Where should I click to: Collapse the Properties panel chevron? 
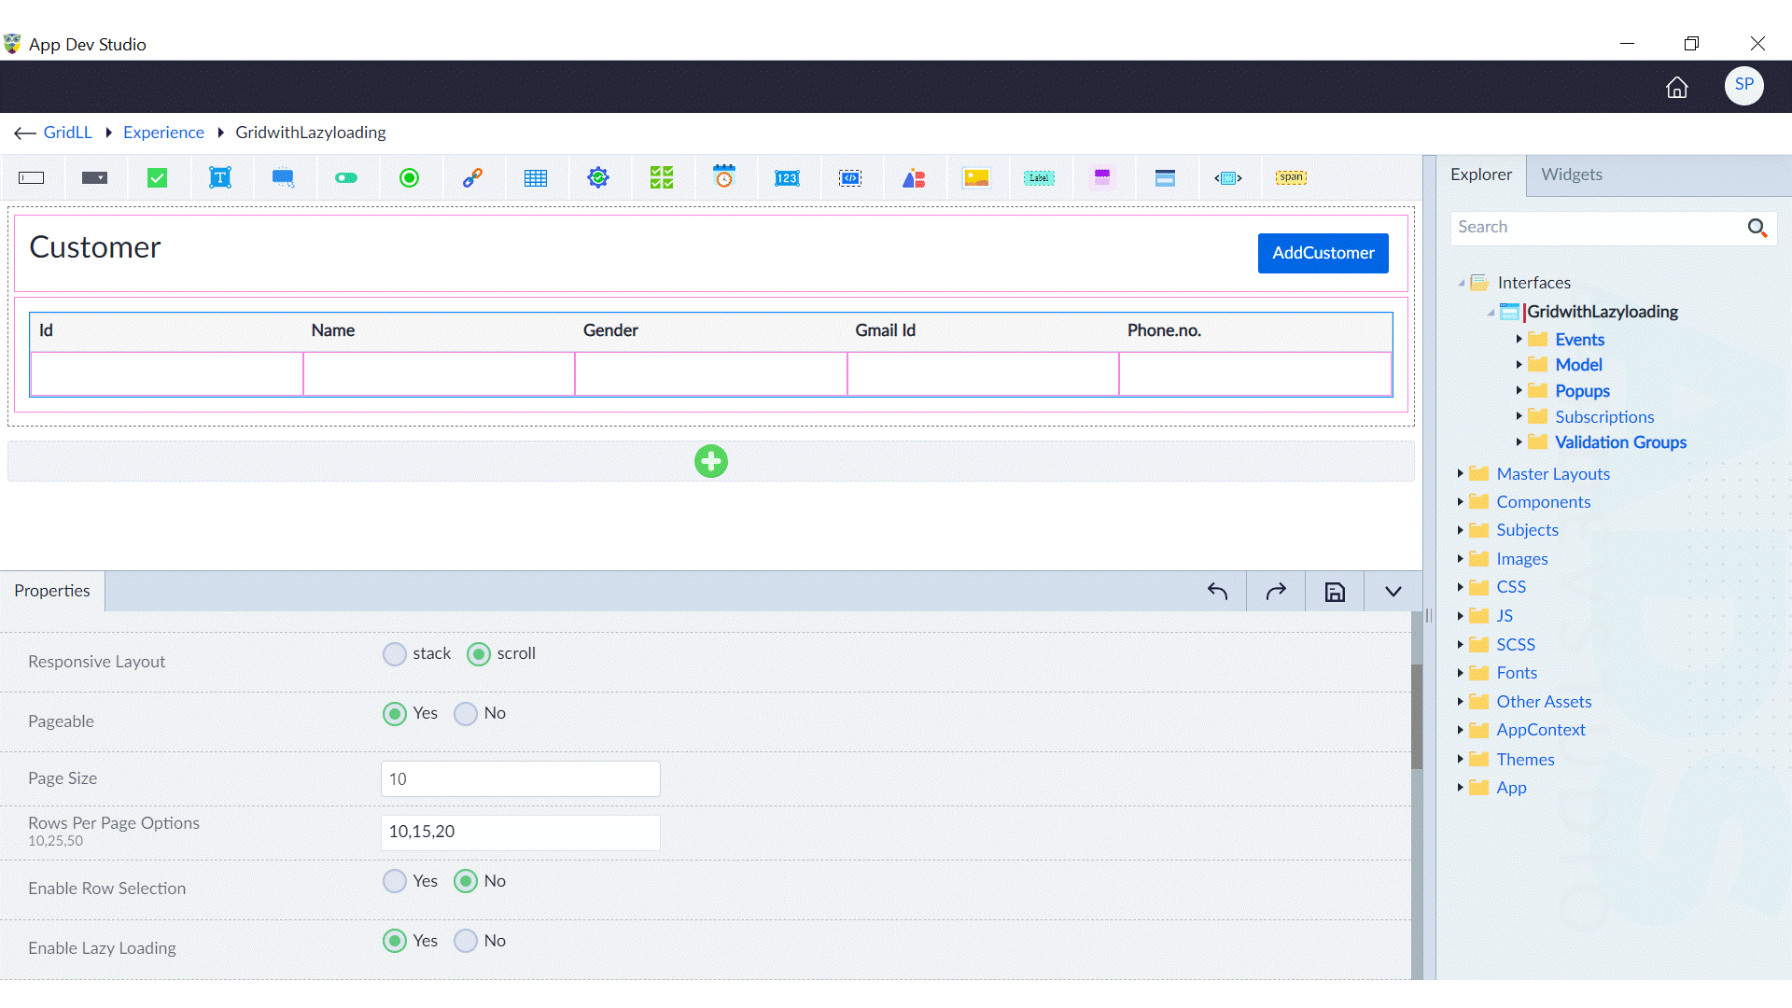(x=1393, y=592)
